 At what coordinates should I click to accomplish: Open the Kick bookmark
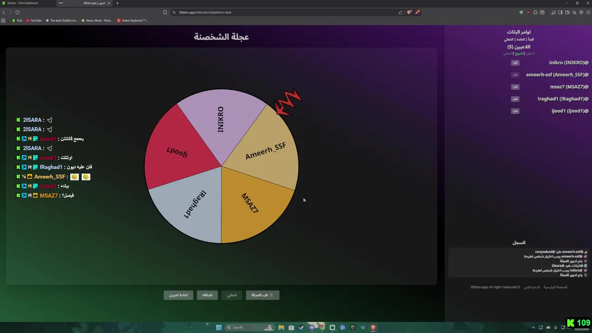coord(17,20)
